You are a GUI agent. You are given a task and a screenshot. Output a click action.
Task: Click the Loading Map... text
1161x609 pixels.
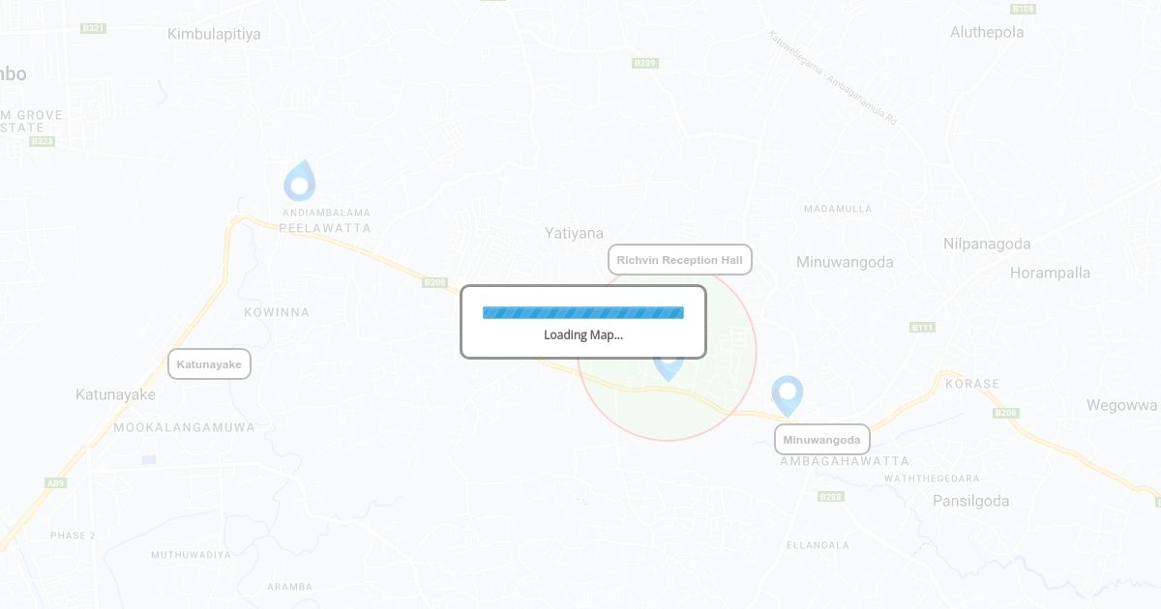click(583, 335)
